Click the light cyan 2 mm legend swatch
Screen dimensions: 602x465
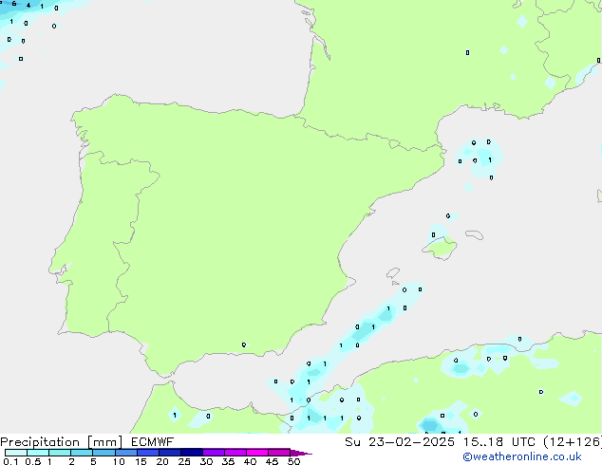click(x=81, y=453)
